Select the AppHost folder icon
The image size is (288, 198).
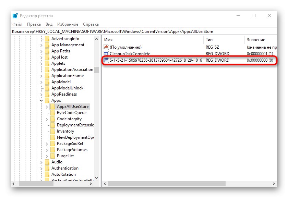pos(47,57)
